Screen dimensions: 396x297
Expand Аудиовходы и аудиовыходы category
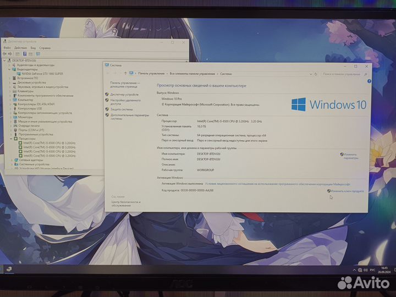[9, 65]
